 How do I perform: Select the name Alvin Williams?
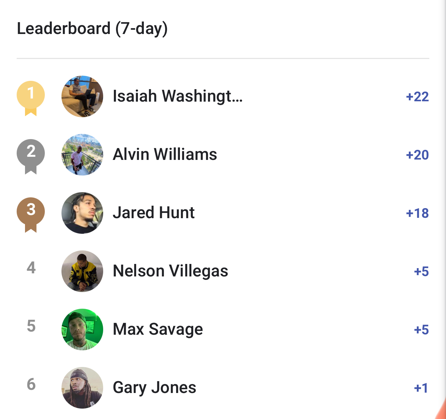pos(165,155)
